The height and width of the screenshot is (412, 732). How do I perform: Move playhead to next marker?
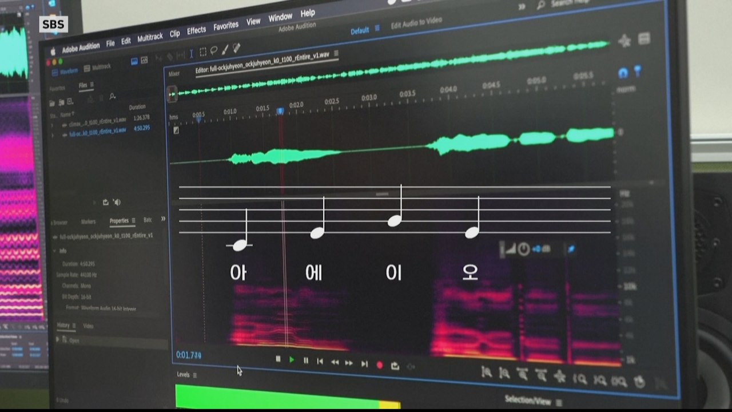pyautogui.click(x=364, y=364)
